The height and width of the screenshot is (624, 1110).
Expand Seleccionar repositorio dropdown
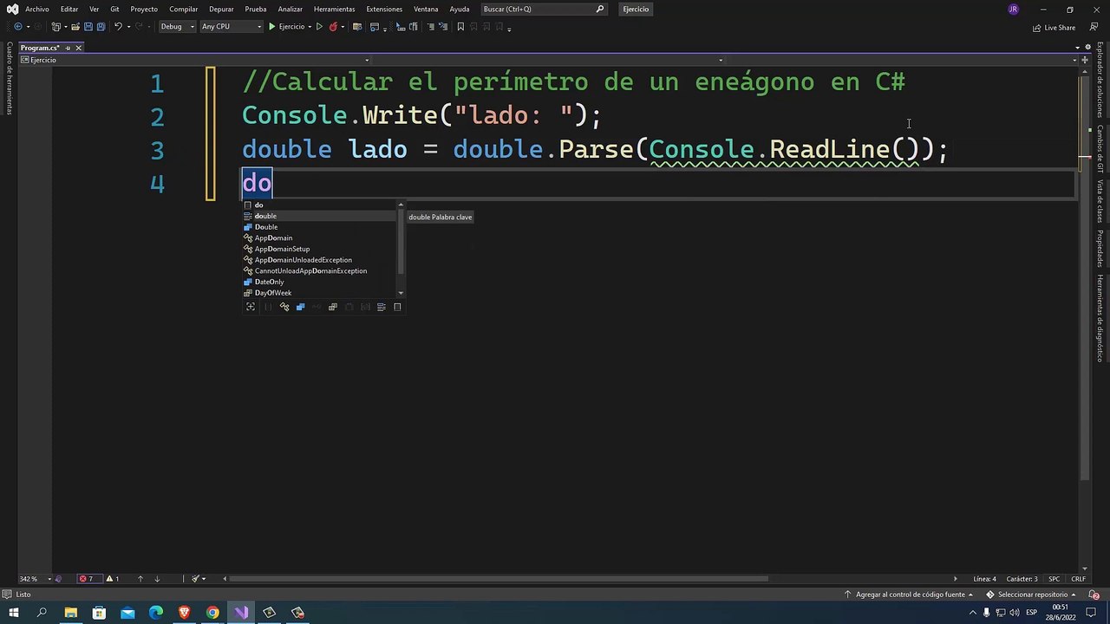coord(1033,595)
